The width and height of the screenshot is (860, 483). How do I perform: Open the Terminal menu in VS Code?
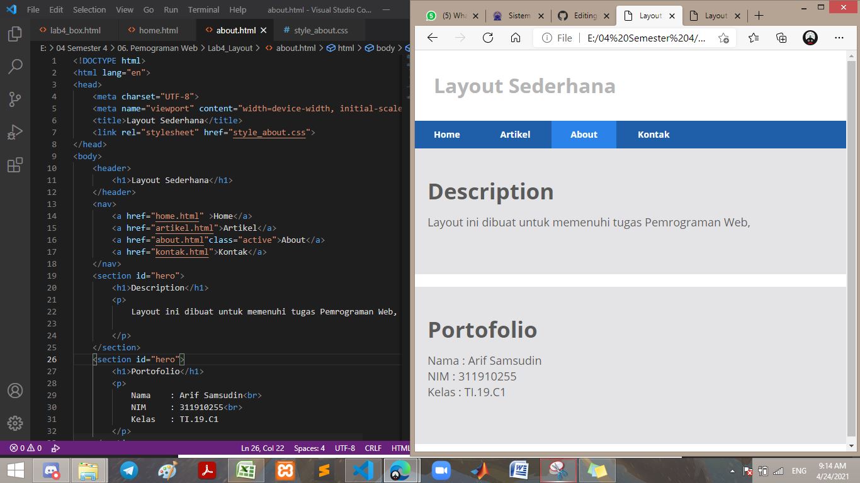click(203, 9)
